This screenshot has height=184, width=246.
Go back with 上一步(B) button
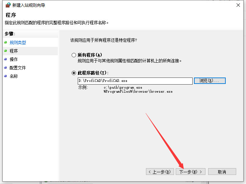(160, 172)
